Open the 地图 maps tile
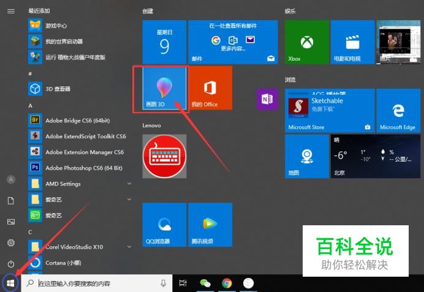The width and height of the screenshot is (424, 292). pyautogui.click(x=306, y=156)
